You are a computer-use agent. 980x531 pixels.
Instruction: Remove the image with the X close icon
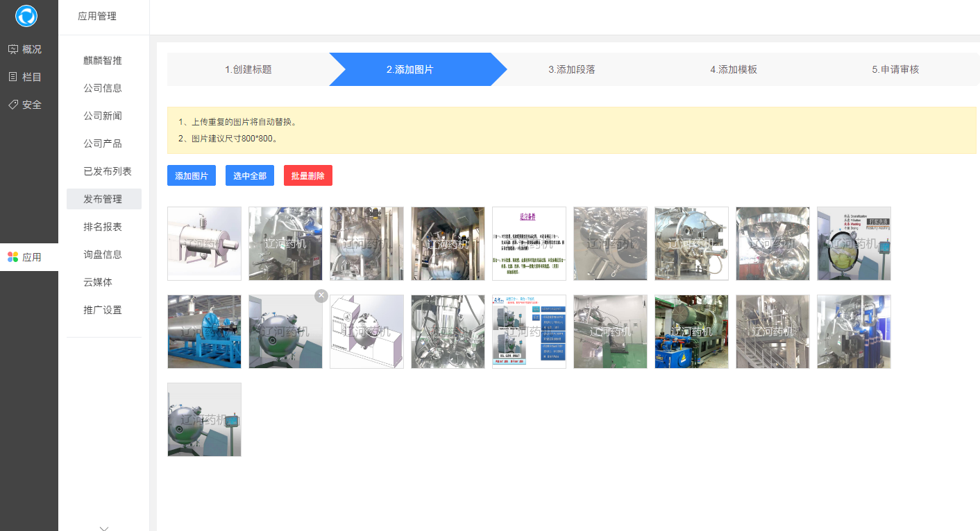coord(321,296)
